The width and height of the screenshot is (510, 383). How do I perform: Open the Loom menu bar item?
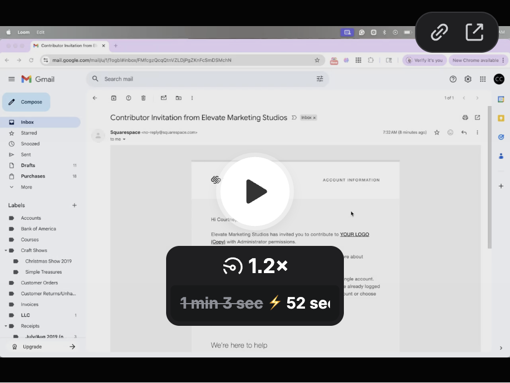point(23,32)
